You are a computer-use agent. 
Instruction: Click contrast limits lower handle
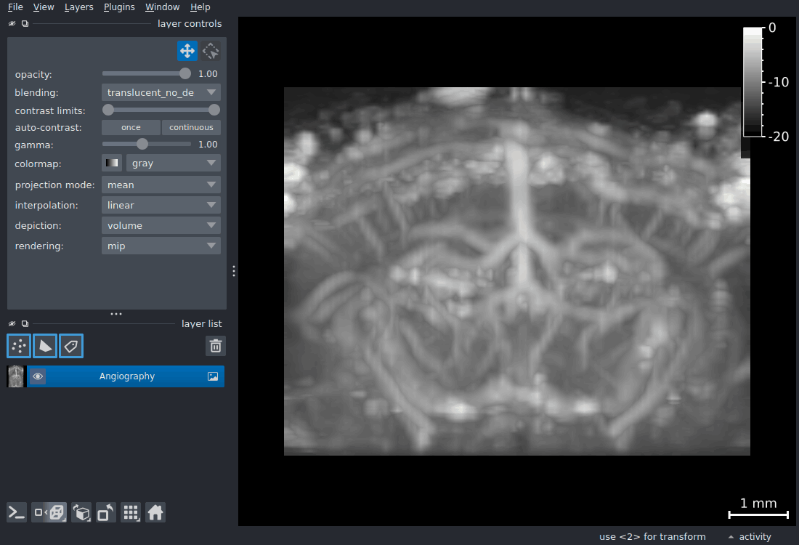click(108, 110)
